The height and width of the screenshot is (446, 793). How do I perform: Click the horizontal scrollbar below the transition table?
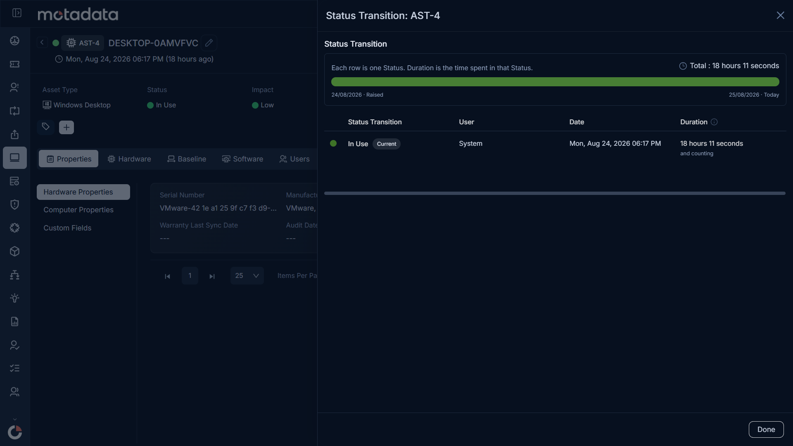tap(555, 193)
